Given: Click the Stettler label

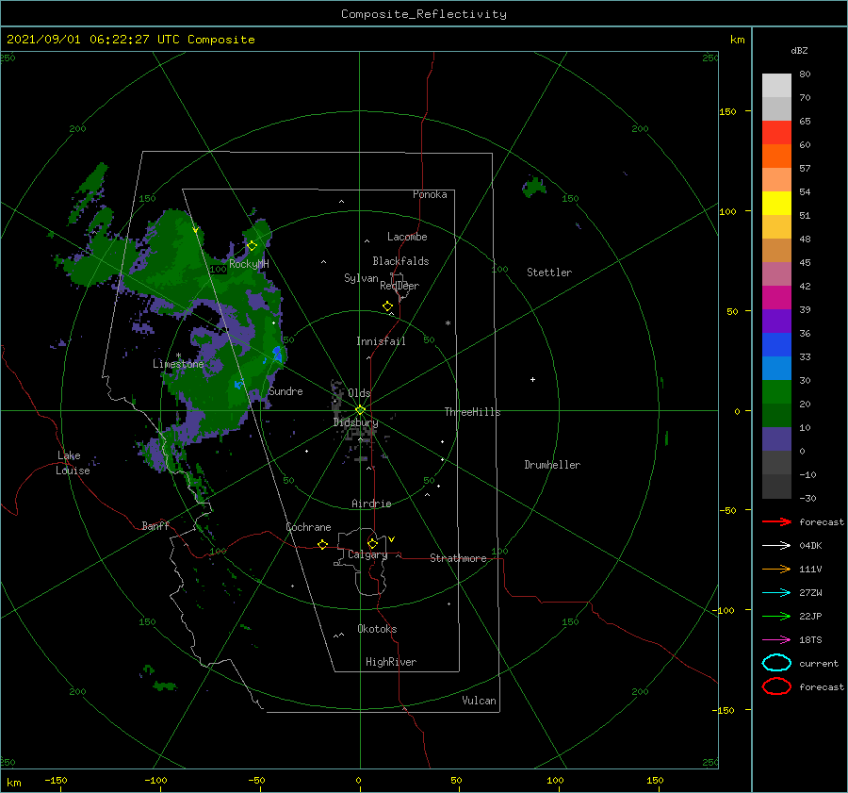Looking at the screenshot, I should 549,273.
